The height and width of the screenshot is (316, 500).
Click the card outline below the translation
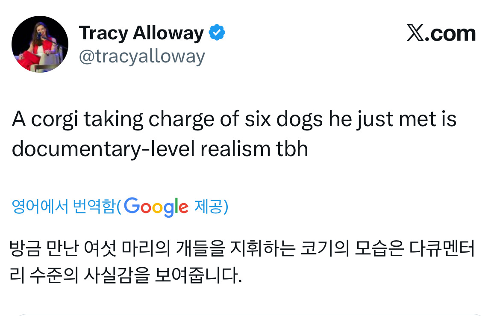(x=250, y=314)
